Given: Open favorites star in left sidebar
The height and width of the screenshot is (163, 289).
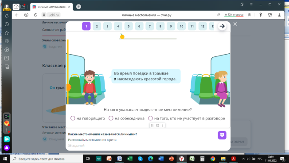Looking at the screenshot, I should [7, 33].
